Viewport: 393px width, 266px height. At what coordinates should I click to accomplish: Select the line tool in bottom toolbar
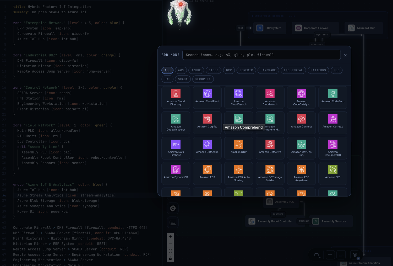click(330, 255)
